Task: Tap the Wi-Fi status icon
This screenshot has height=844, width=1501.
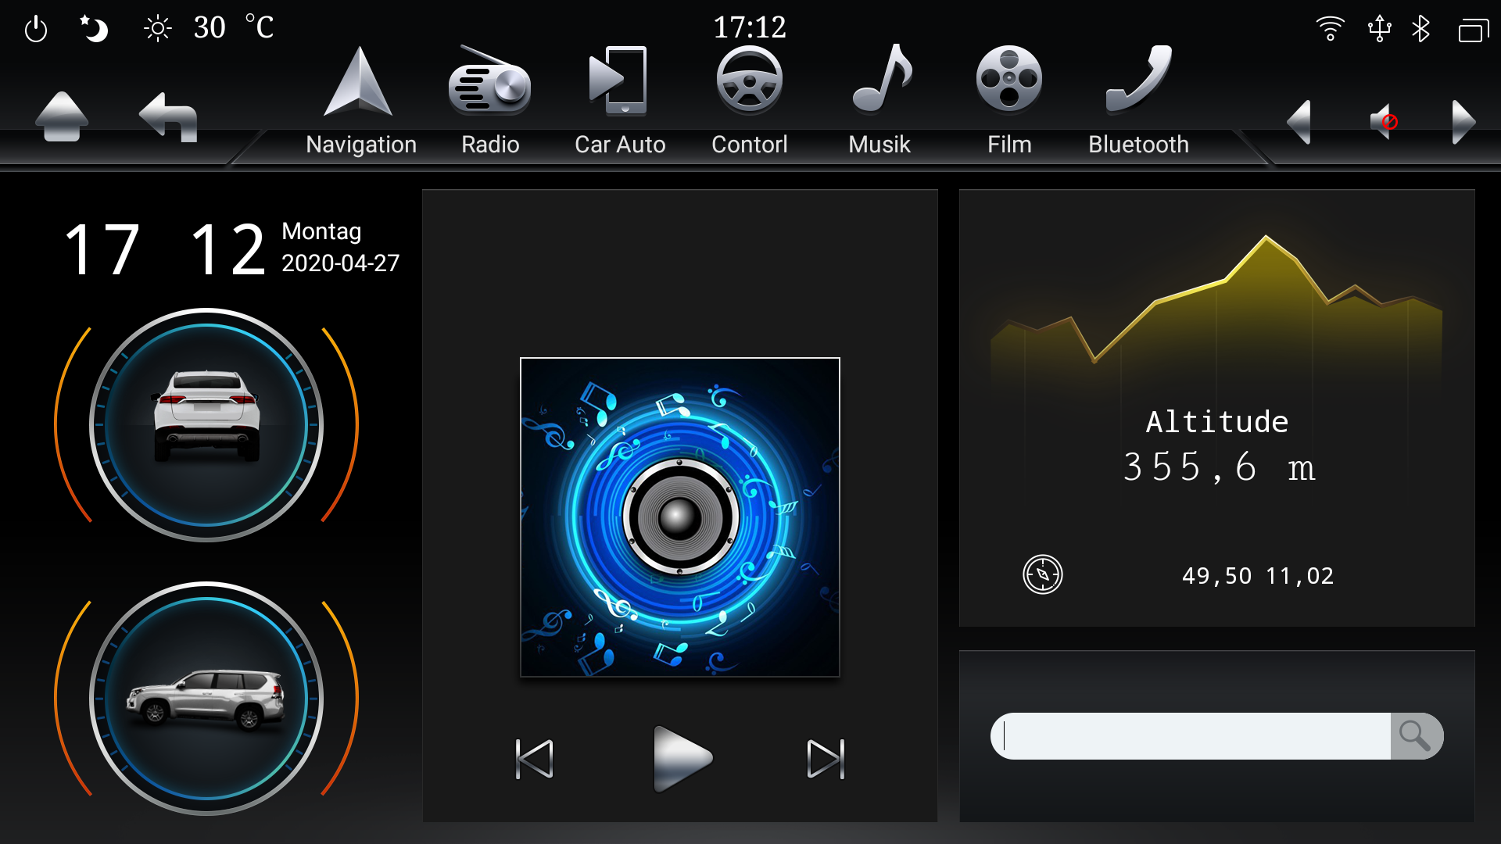Action: [1330, 29]
